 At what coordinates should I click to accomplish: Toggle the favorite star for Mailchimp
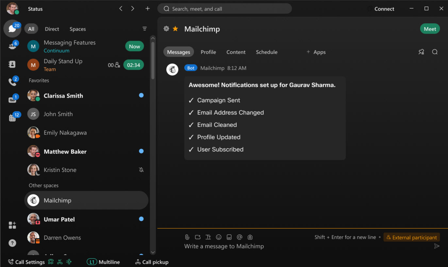point(175,29)
